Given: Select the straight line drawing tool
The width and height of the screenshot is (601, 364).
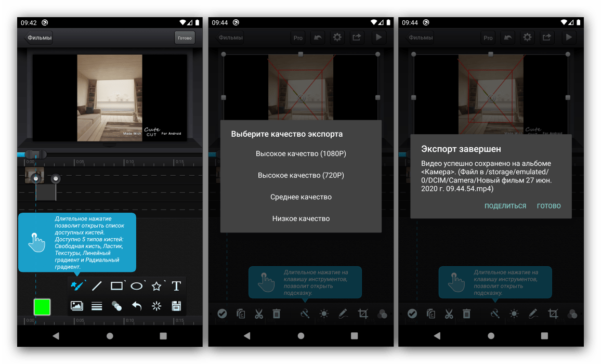Looking at the screenshot, I should 97,285.
